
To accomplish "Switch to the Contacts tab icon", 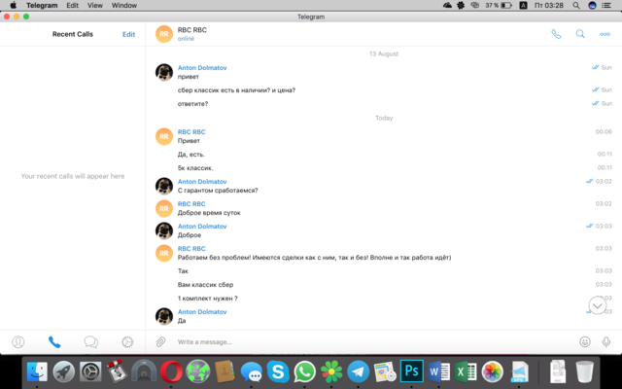I will (17, 341).
